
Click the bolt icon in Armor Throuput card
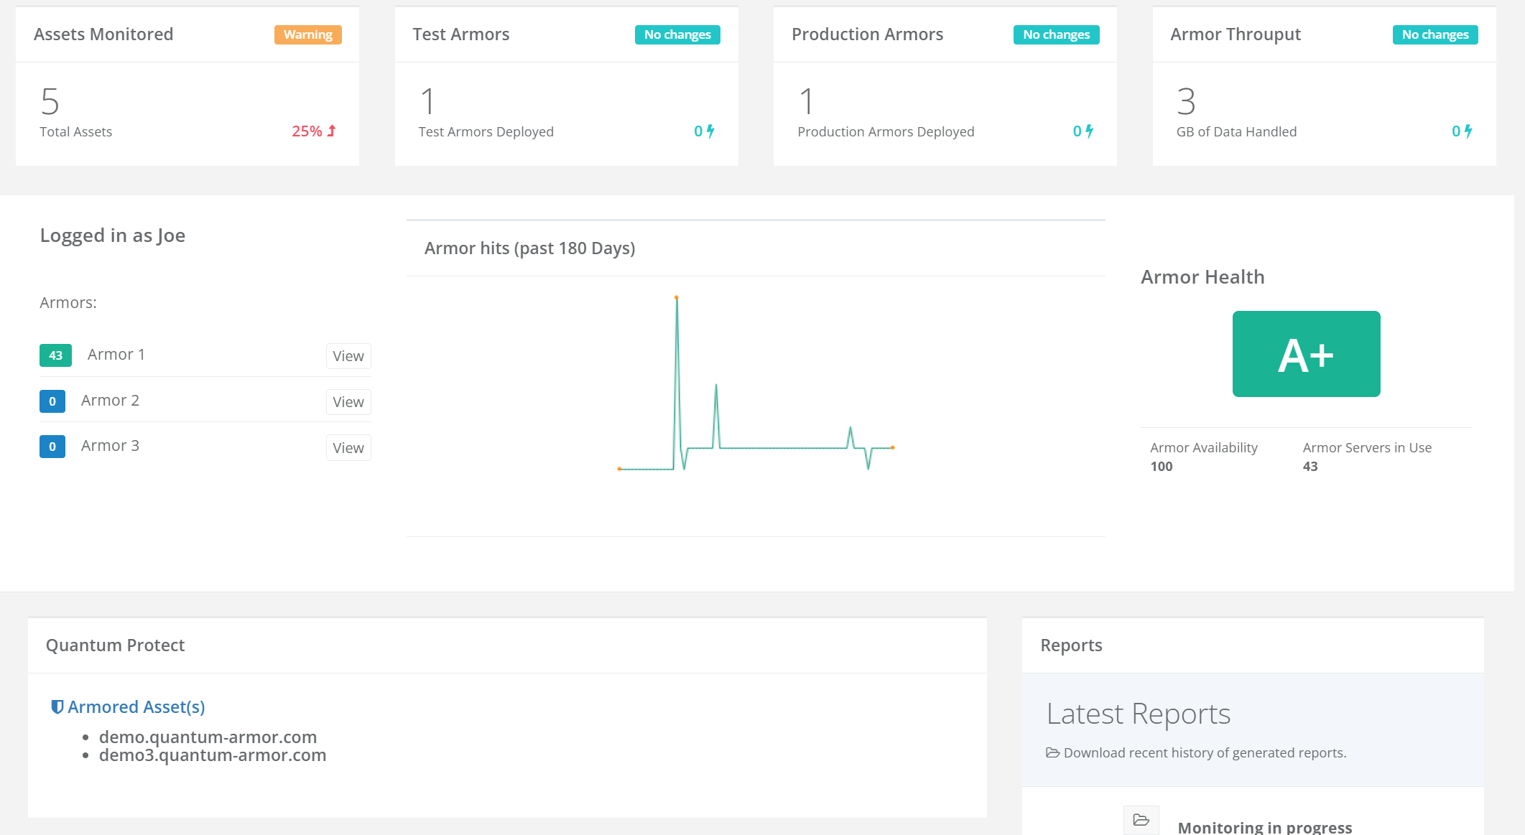[1468, 131]
